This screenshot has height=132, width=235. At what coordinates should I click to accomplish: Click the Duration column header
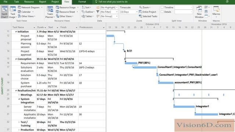[41, 27]
